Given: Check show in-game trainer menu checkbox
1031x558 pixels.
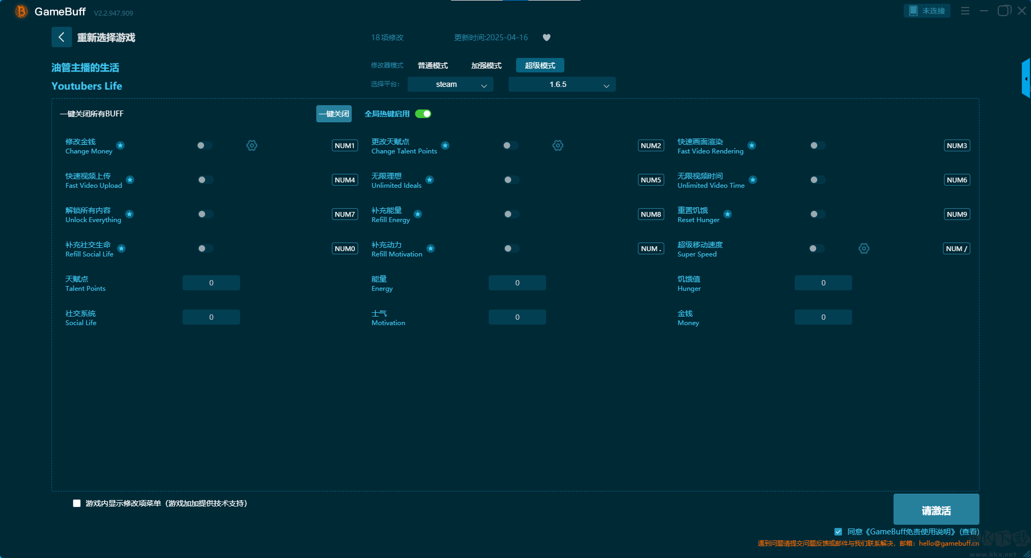Looking at the screenshot, I should tap(77, 503).
